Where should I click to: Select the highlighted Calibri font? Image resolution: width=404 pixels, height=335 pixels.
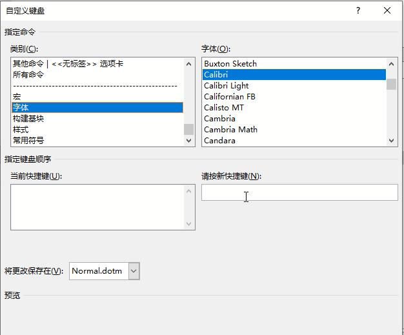pos(294,75)
